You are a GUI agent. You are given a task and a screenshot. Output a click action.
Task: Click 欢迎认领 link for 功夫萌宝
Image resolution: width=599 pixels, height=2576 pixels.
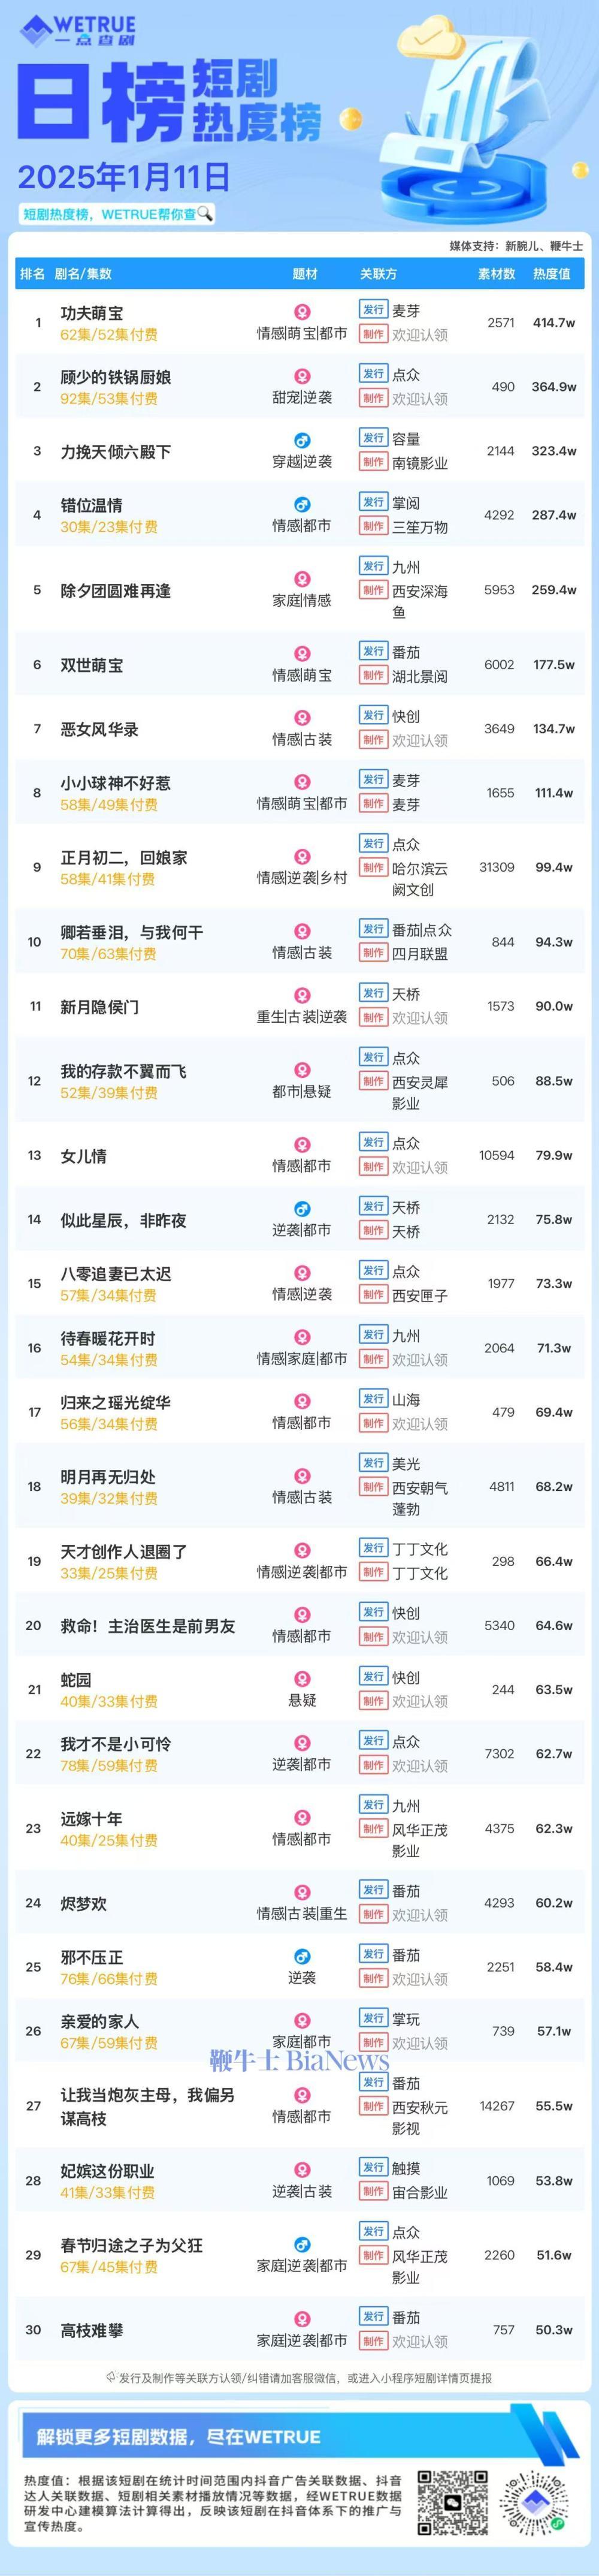419,335
